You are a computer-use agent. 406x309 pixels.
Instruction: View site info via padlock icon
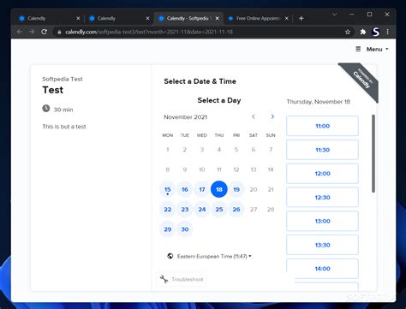tap(59, 33)
